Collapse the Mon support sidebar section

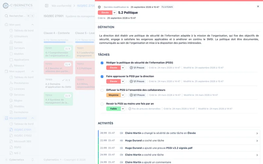(33, 71)
